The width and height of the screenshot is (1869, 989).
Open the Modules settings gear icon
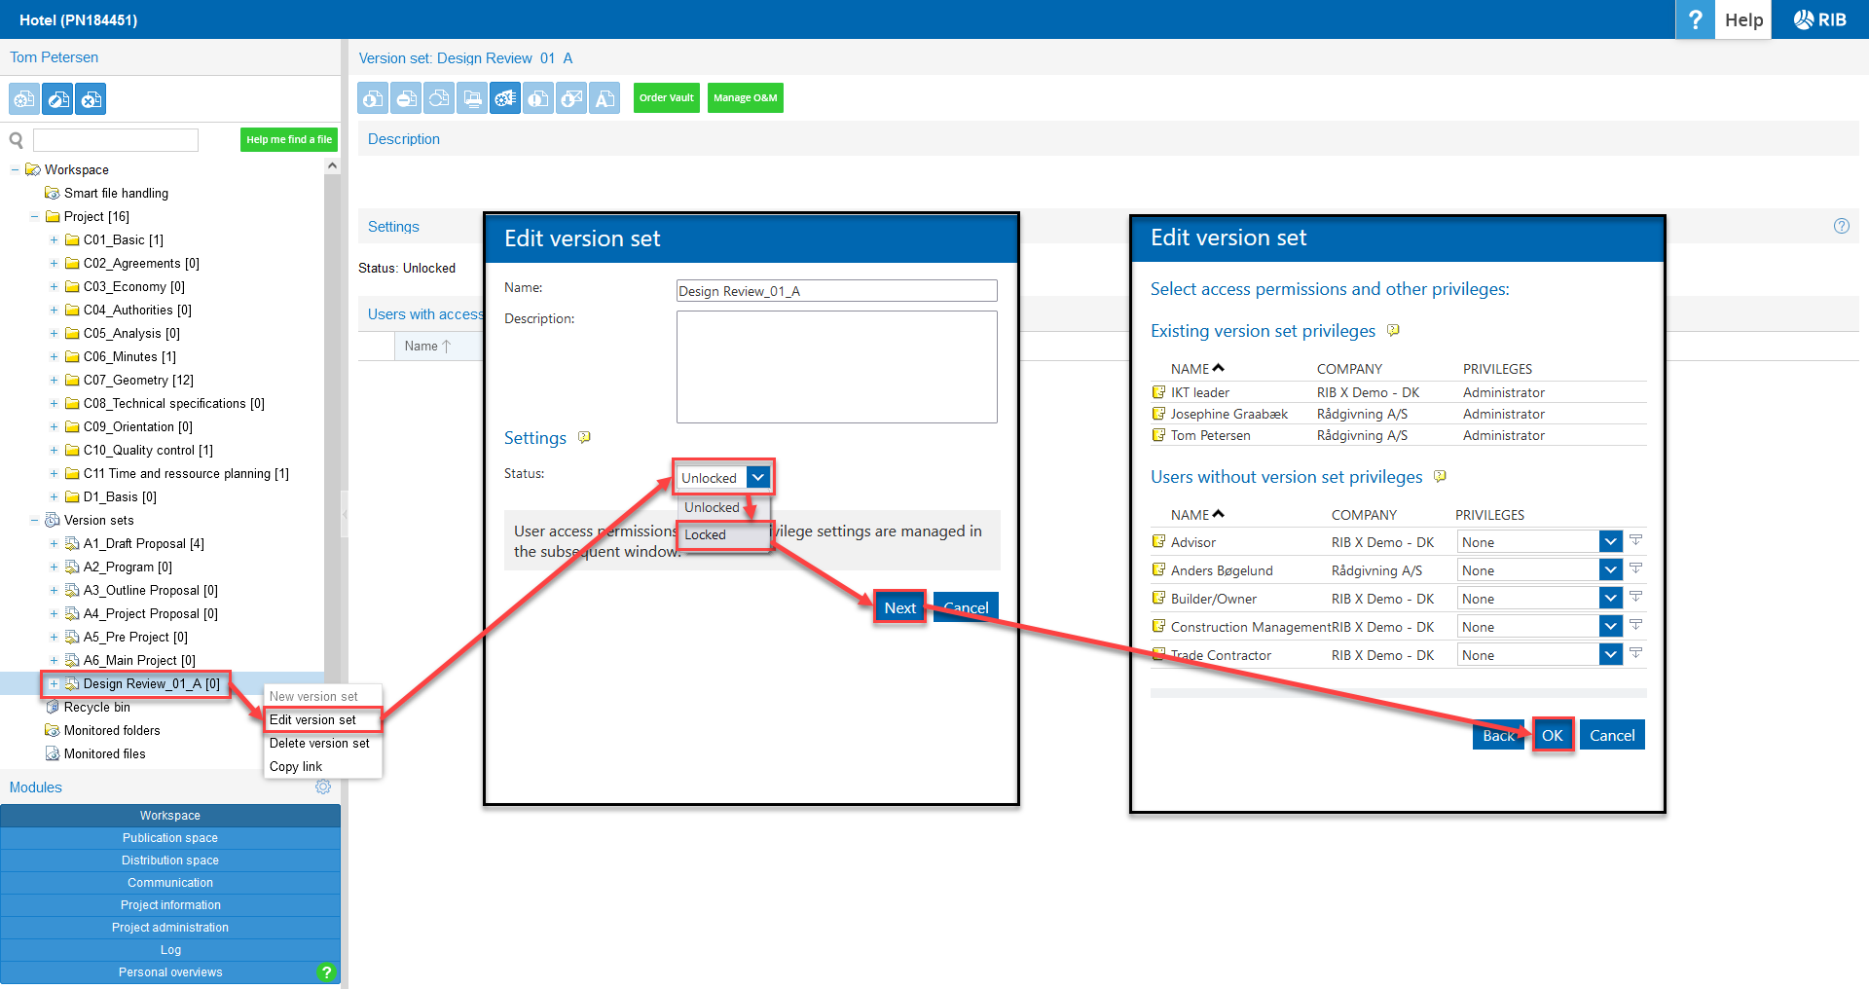tap(323, 787)
